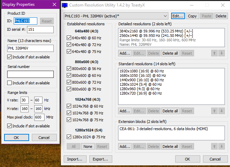Uncheck 1280x1024 @ 75 Hz
The image size is (230, 167).
[69, 137]
